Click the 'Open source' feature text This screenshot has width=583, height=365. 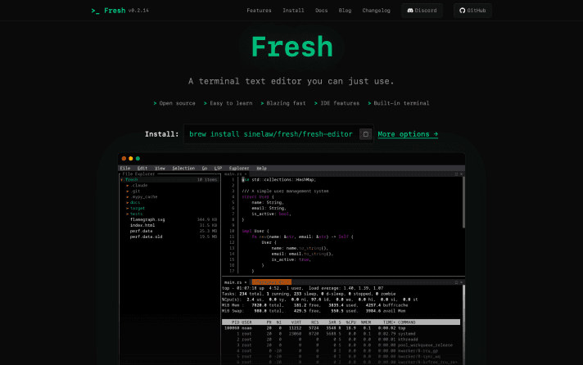[178, 103]
